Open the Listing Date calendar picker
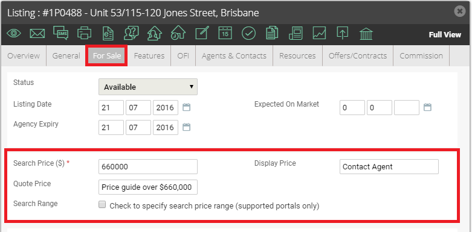 (x=187, y=107)
